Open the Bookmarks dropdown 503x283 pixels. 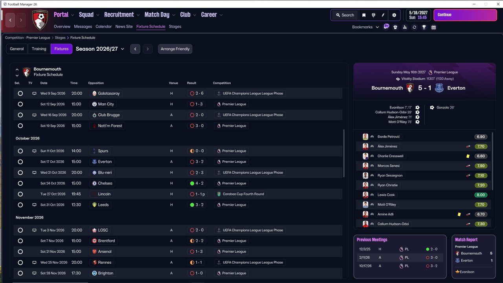[x=365, y=27]
